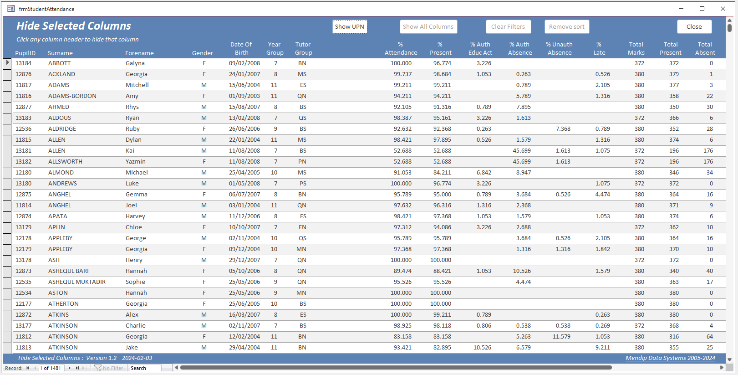Hide the % Auth Absence column header
Viewport: 738px width, 375px height.
[520, 48]
